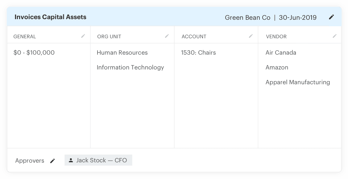The width and height of the screenshot is (348, 179).
Task: Click the ORG UNIT edit pencil icon
Action: [167, 36]
